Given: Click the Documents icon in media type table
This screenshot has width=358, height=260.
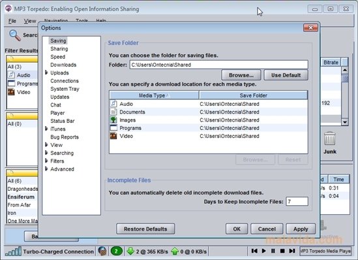Looking at the screenshot, I should pyautogui.click(x=113, y=112).
